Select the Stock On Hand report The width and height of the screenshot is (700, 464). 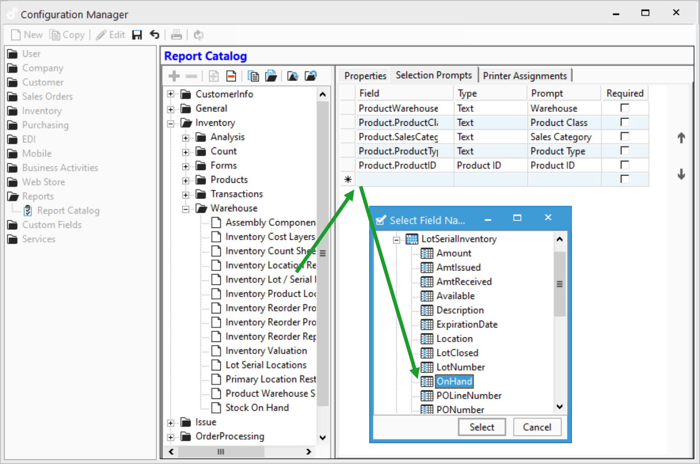257,407
